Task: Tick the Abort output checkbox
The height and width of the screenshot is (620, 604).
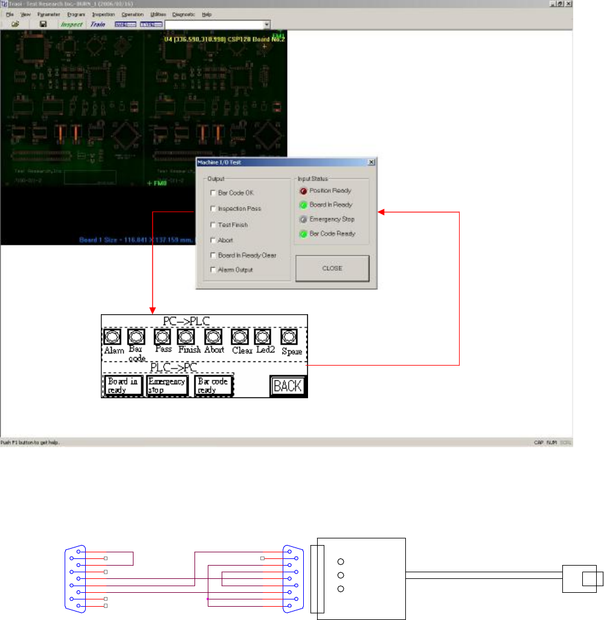Action: click(x=213, y=240)
